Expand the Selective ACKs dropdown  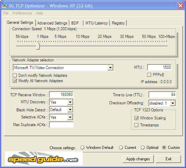[x=70, y=117]
